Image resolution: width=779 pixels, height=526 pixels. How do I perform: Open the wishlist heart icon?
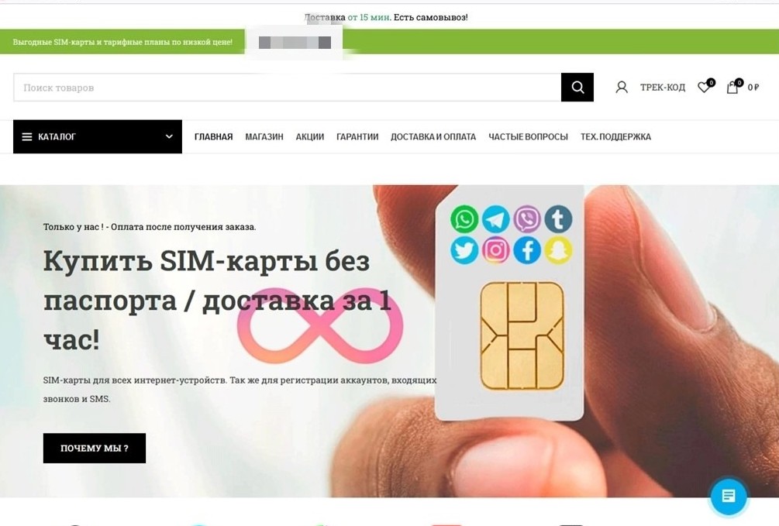[705, 87]
